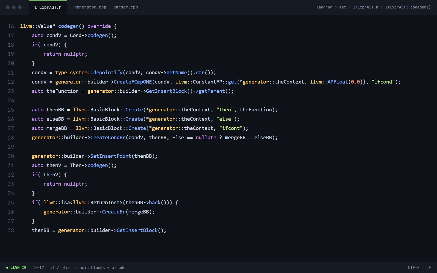Viewport: 437px width, 273px height.
Task: Click UTF-8 · LF encoding status entry
Action: pyautogui.click(x=419, y=268)
